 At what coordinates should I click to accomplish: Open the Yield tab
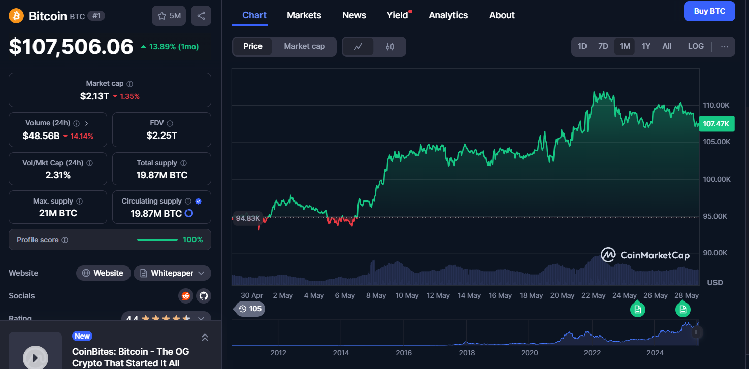[x=398, y=15]
